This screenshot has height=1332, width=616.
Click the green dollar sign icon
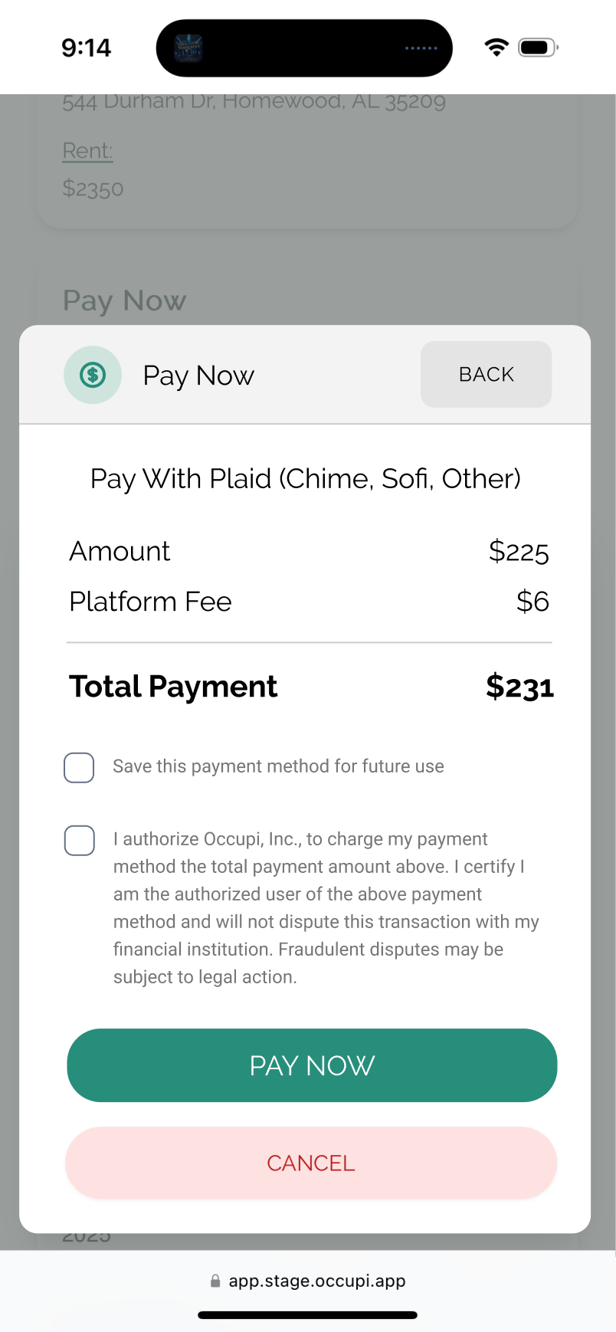click(93, 375)
